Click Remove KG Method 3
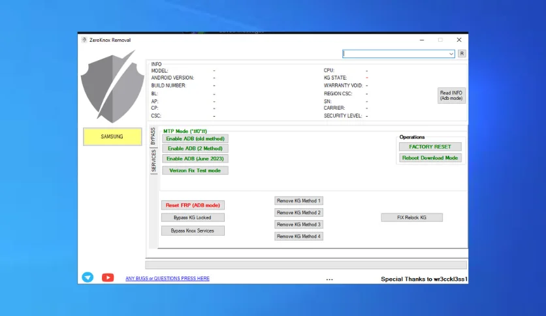 click(x=298, y=225)
